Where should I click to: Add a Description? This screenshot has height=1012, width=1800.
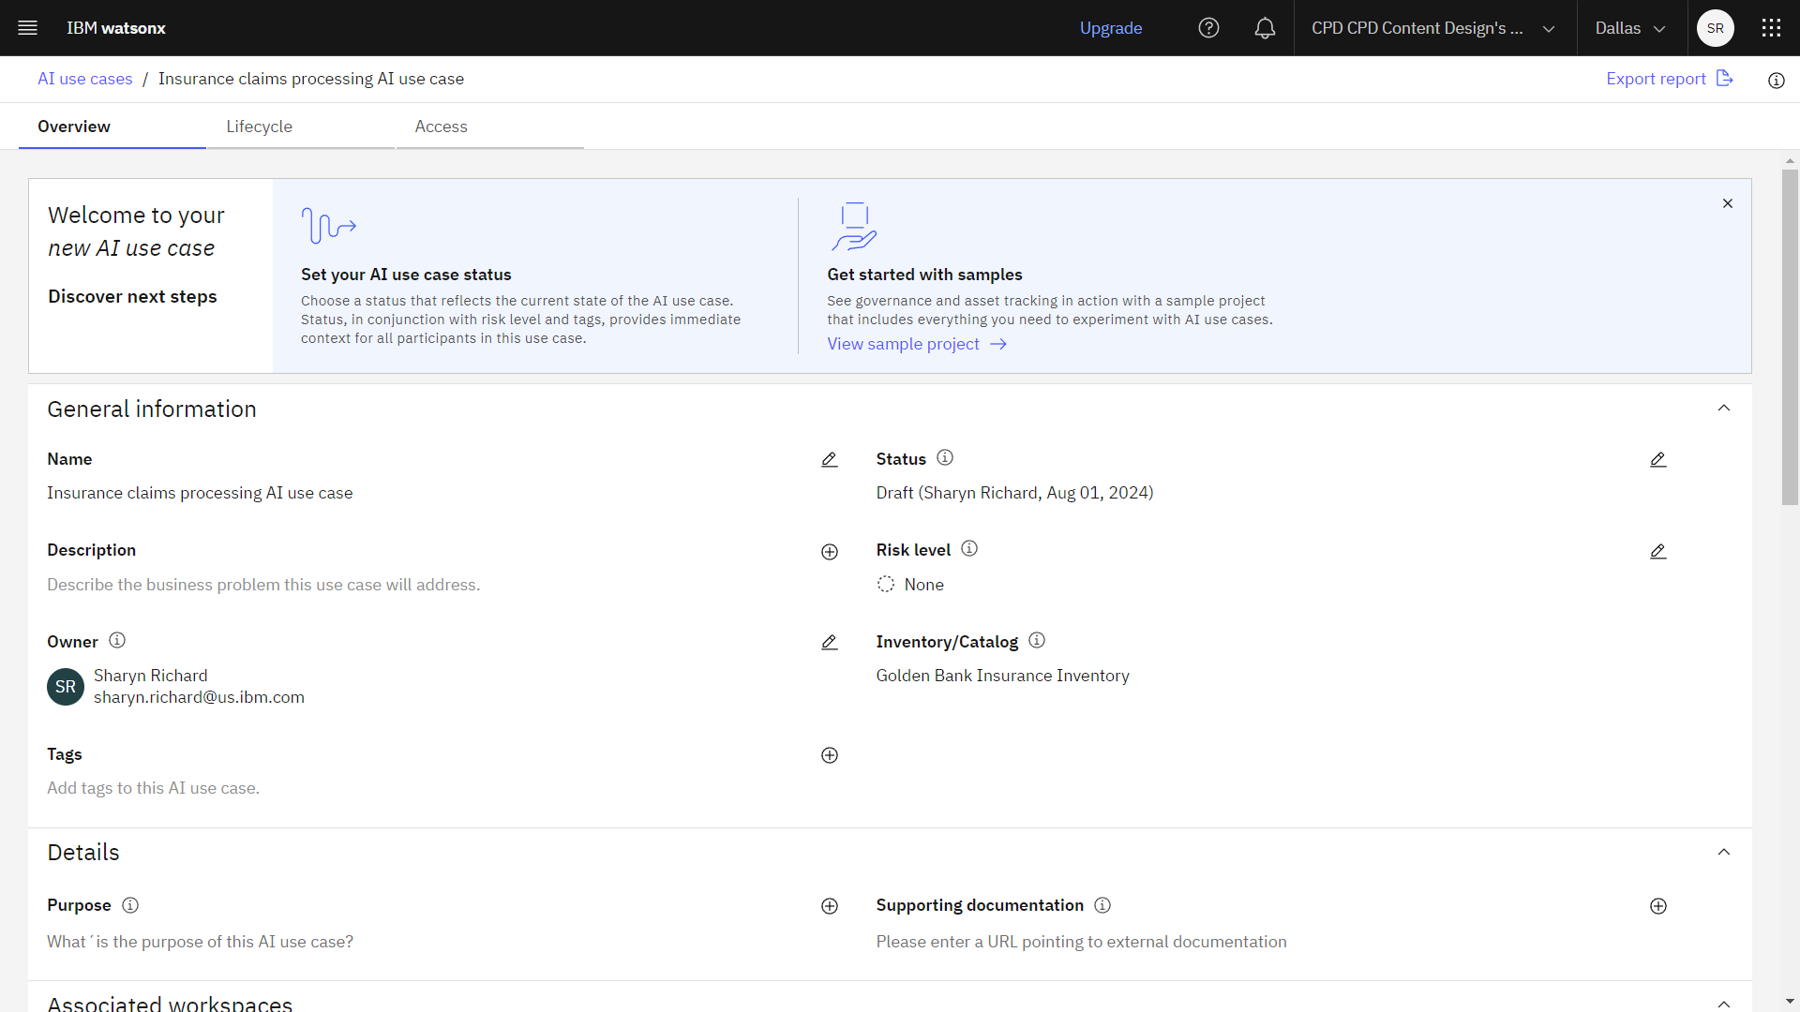(830, 552)
